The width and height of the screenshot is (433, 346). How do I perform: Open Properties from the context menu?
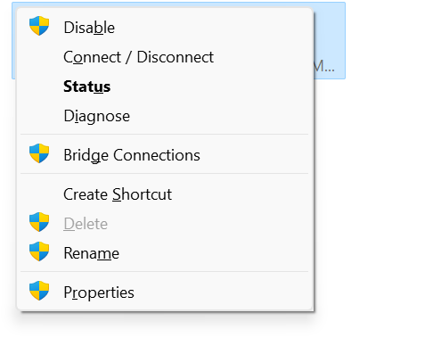[99, 292]
